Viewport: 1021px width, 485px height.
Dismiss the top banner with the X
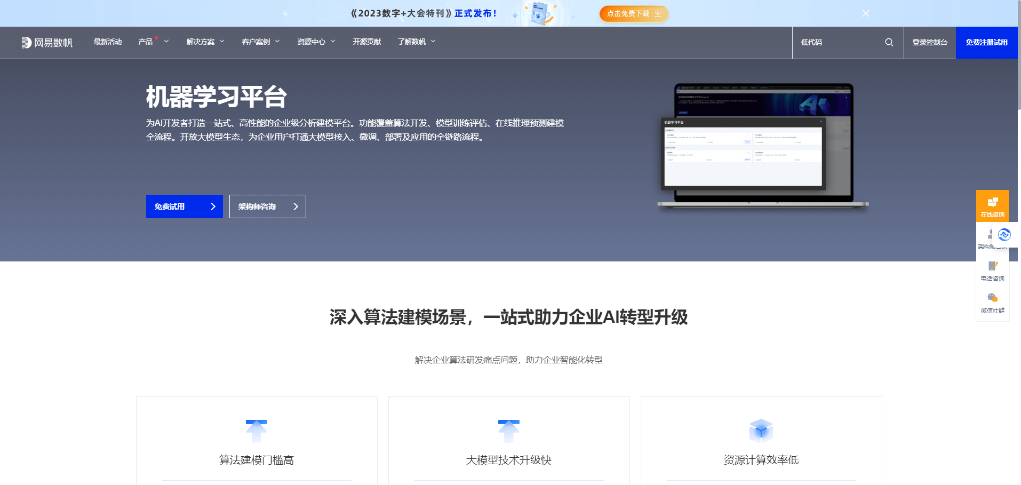click(x=866, y=13)
